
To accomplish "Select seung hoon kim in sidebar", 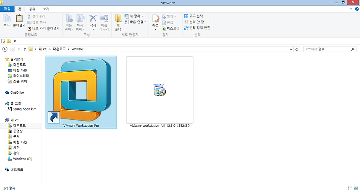I will 22,109.
